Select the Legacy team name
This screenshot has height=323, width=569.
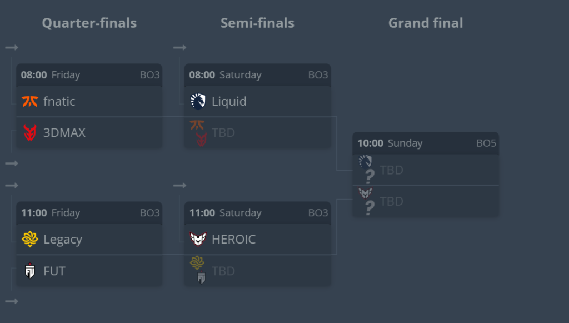tap(63, 239)
